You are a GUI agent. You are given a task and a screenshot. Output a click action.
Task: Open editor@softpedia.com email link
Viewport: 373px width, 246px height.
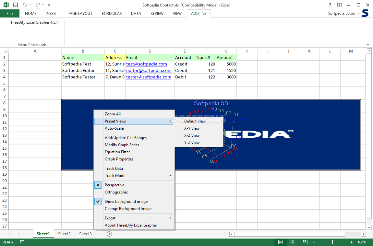pos(149,71)
